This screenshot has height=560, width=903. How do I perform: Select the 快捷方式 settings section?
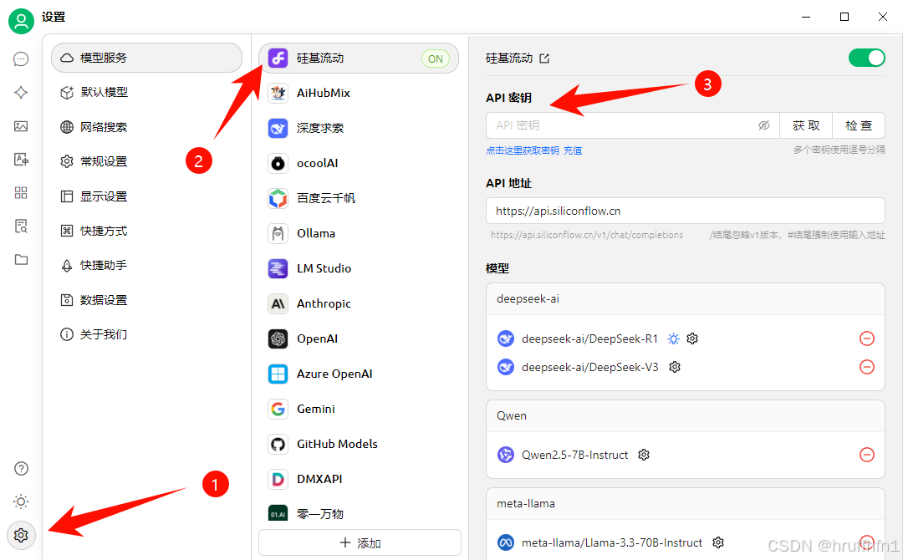point(147,231)
